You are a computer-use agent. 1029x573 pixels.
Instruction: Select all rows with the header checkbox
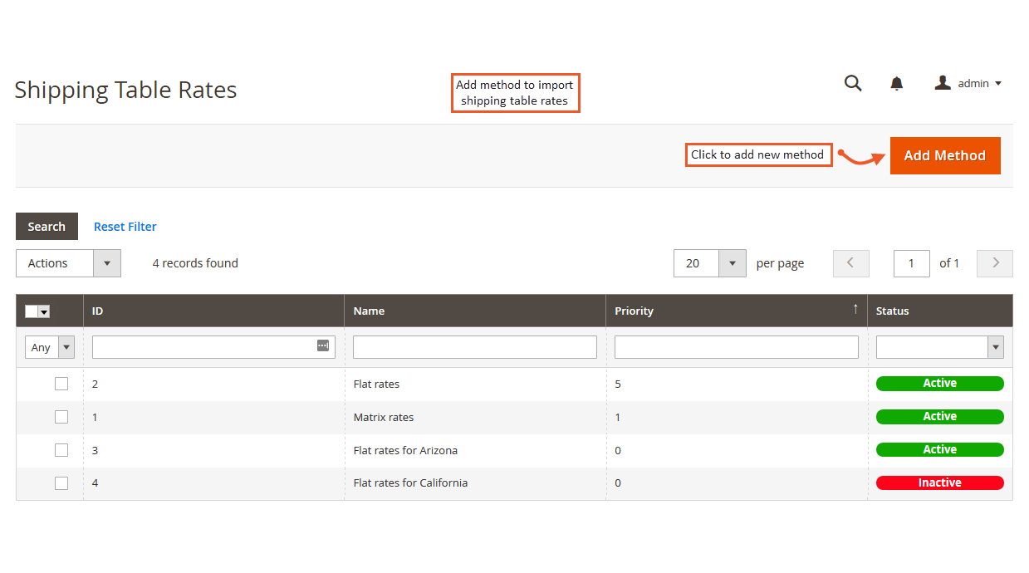[32, 311]
